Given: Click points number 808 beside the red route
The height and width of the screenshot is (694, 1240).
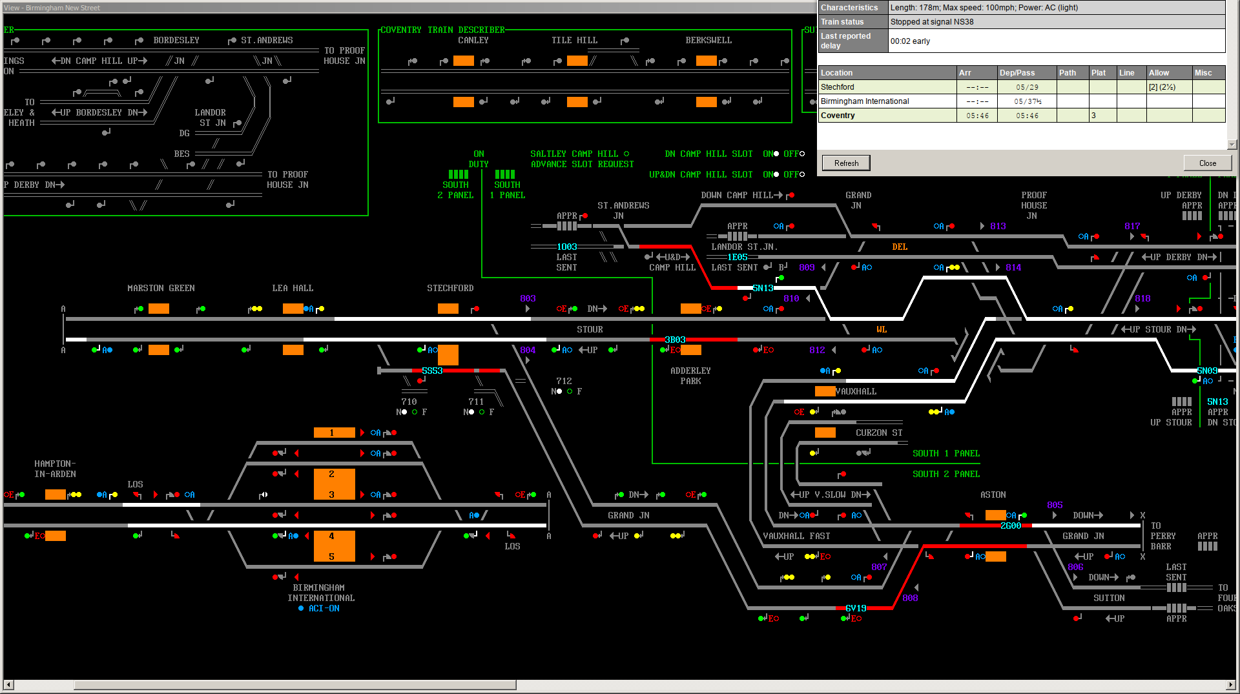Looking at the screenshot, I should (x=910, y=598).
